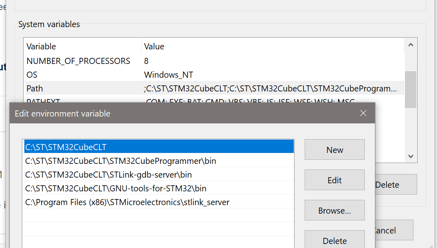
Task: Select the STM32CubeProgrammer\bin path entry
Action: click(x=159, y=161)
